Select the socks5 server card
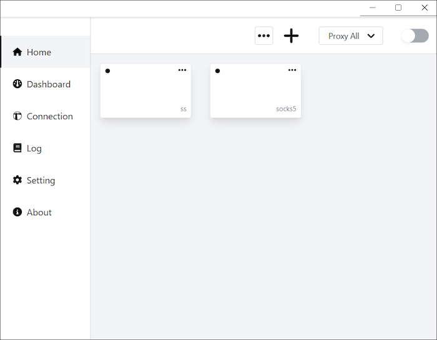 tap(255, 94)
